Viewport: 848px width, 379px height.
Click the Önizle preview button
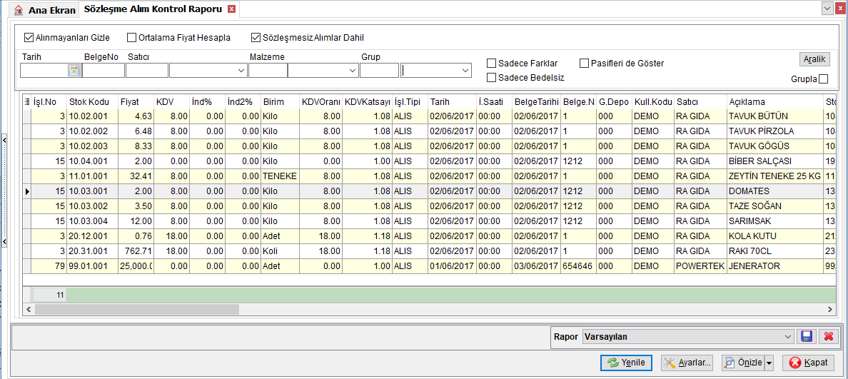742,363
